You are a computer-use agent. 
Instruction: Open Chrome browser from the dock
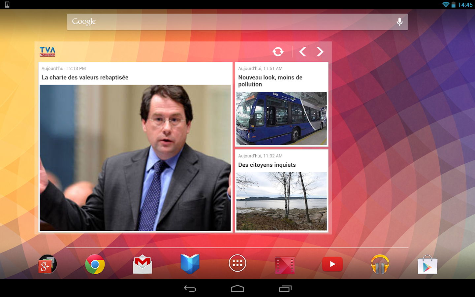click(95, 264)
